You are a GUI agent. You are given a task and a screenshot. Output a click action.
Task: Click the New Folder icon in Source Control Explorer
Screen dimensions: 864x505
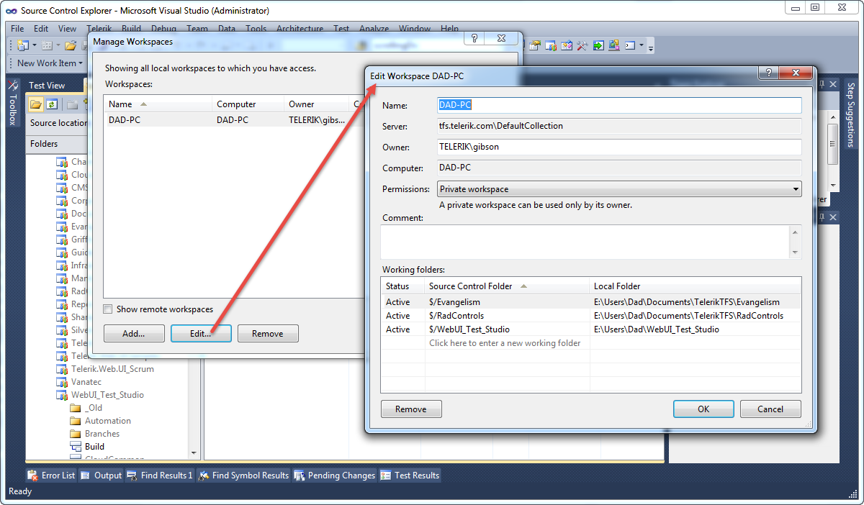73,104
